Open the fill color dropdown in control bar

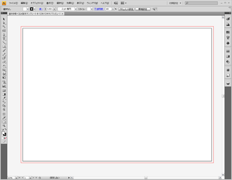27,9
